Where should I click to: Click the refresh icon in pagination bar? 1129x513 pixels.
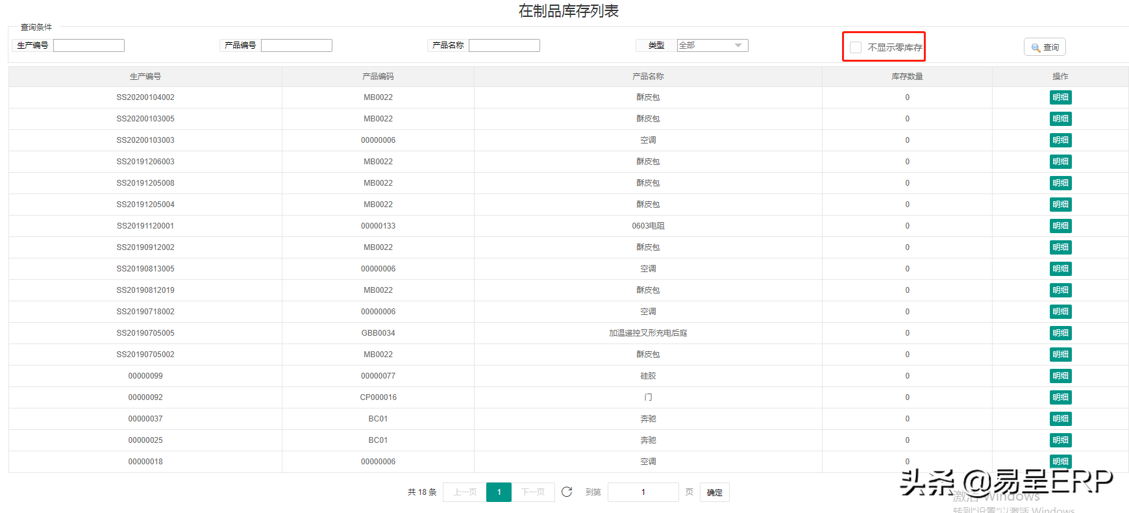click(x=566, y=492)
